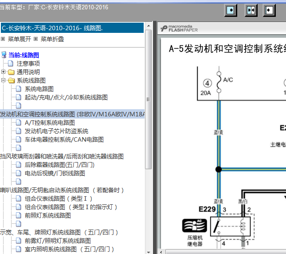Select 发动机和空调控制系统线路图 highlighted entry
Image resolution: width=286 pixels, height=254 pixels.
[72, 114]
